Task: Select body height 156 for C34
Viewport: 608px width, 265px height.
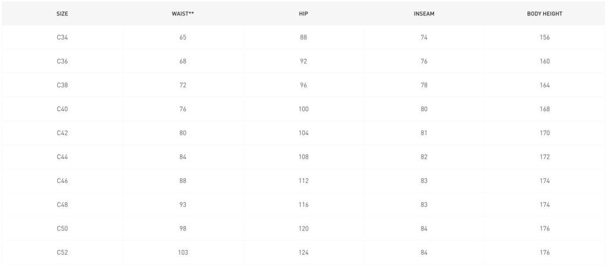Action: (x=544, y=37)
